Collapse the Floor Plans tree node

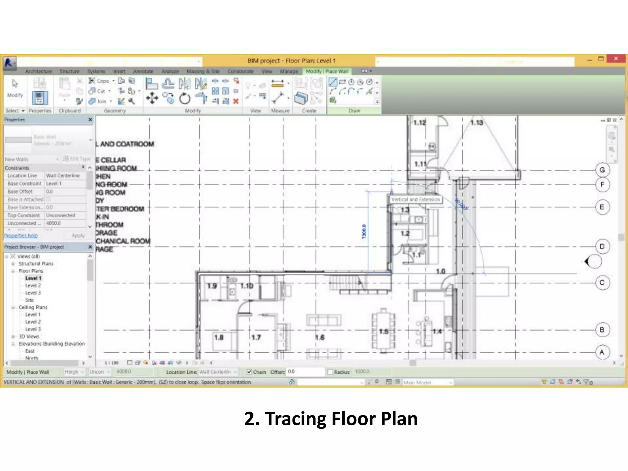(13, 271)
